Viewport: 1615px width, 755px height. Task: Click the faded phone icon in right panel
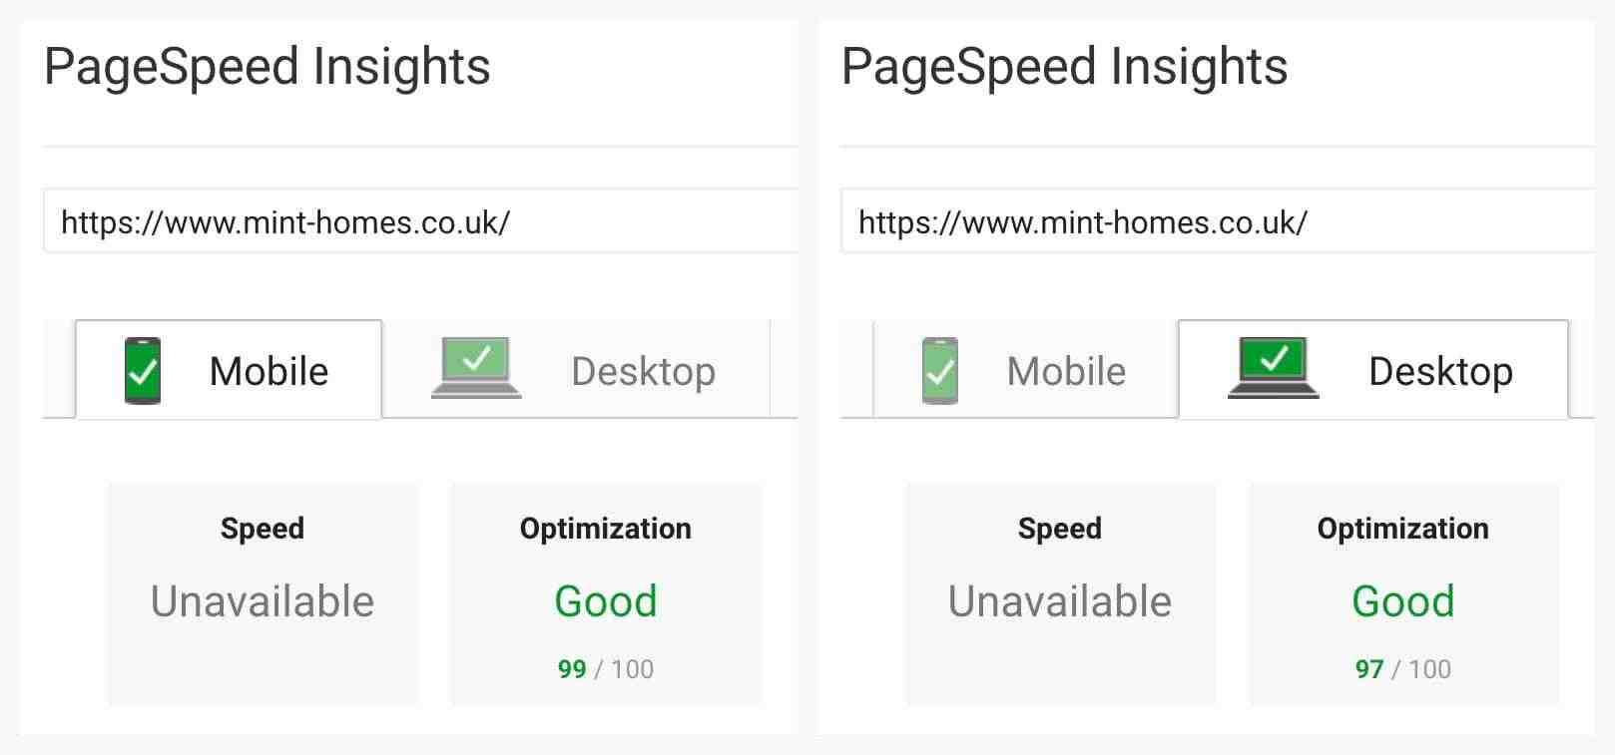click(x=939, y=371)
